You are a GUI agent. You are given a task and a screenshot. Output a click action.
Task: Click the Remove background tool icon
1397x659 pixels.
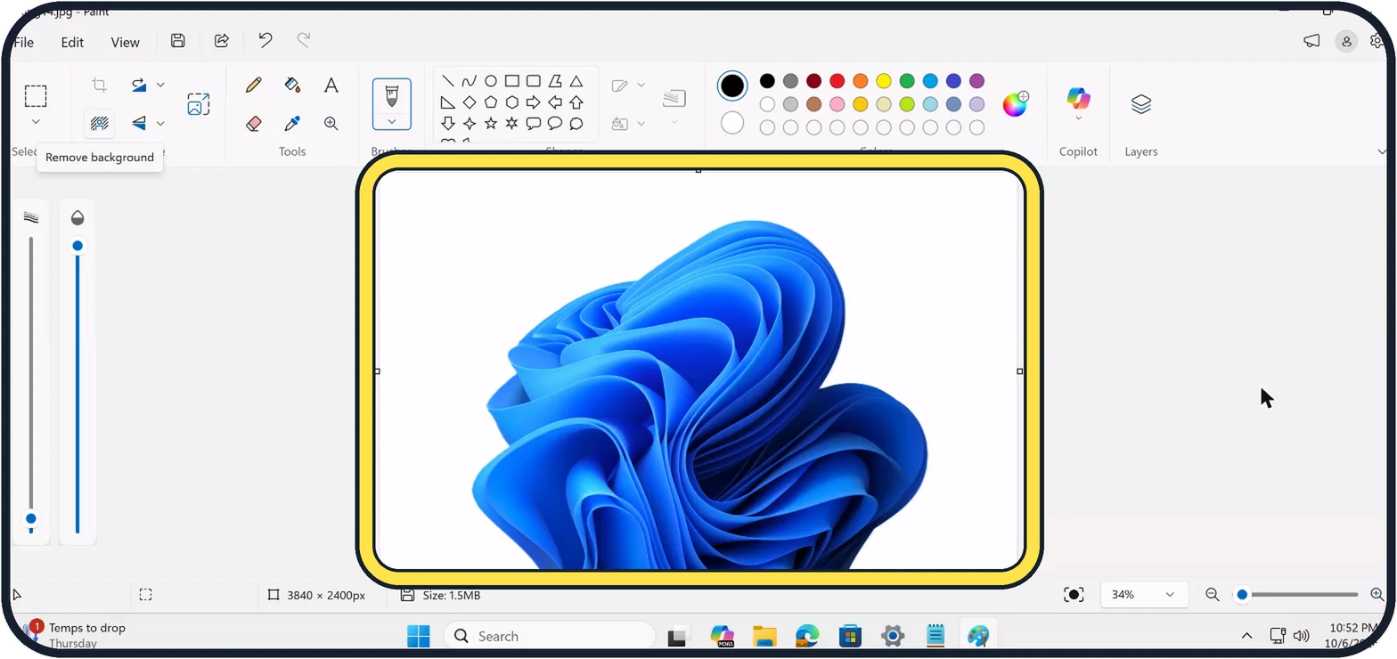pyautogui.click(x=100, y=123)
